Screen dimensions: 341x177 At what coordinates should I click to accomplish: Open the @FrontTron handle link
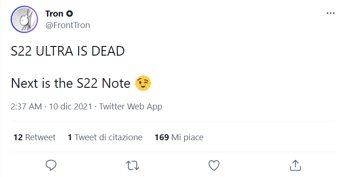tap(68, 25)
